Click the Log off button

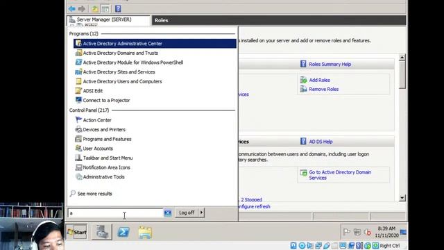click(x=187, y=212)
